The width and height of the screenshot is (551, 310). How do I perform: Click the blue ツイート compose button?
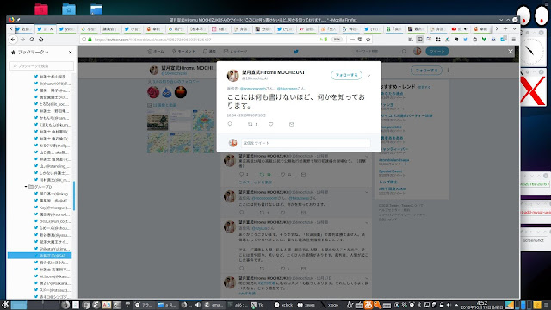(437, 52)
